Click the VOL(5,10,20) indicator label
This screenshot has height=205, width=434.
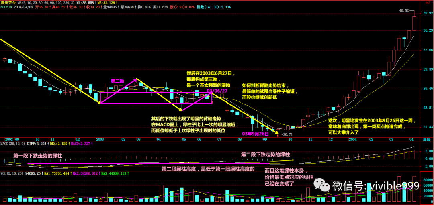(x=12, y=173)
